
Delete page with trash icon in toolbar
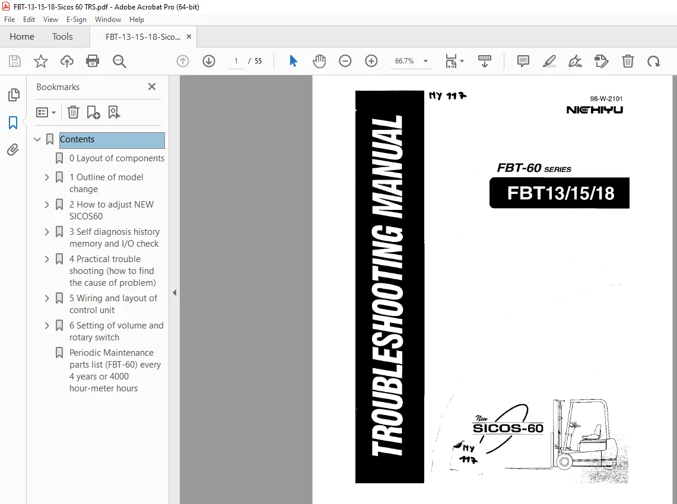click(628, 61)
